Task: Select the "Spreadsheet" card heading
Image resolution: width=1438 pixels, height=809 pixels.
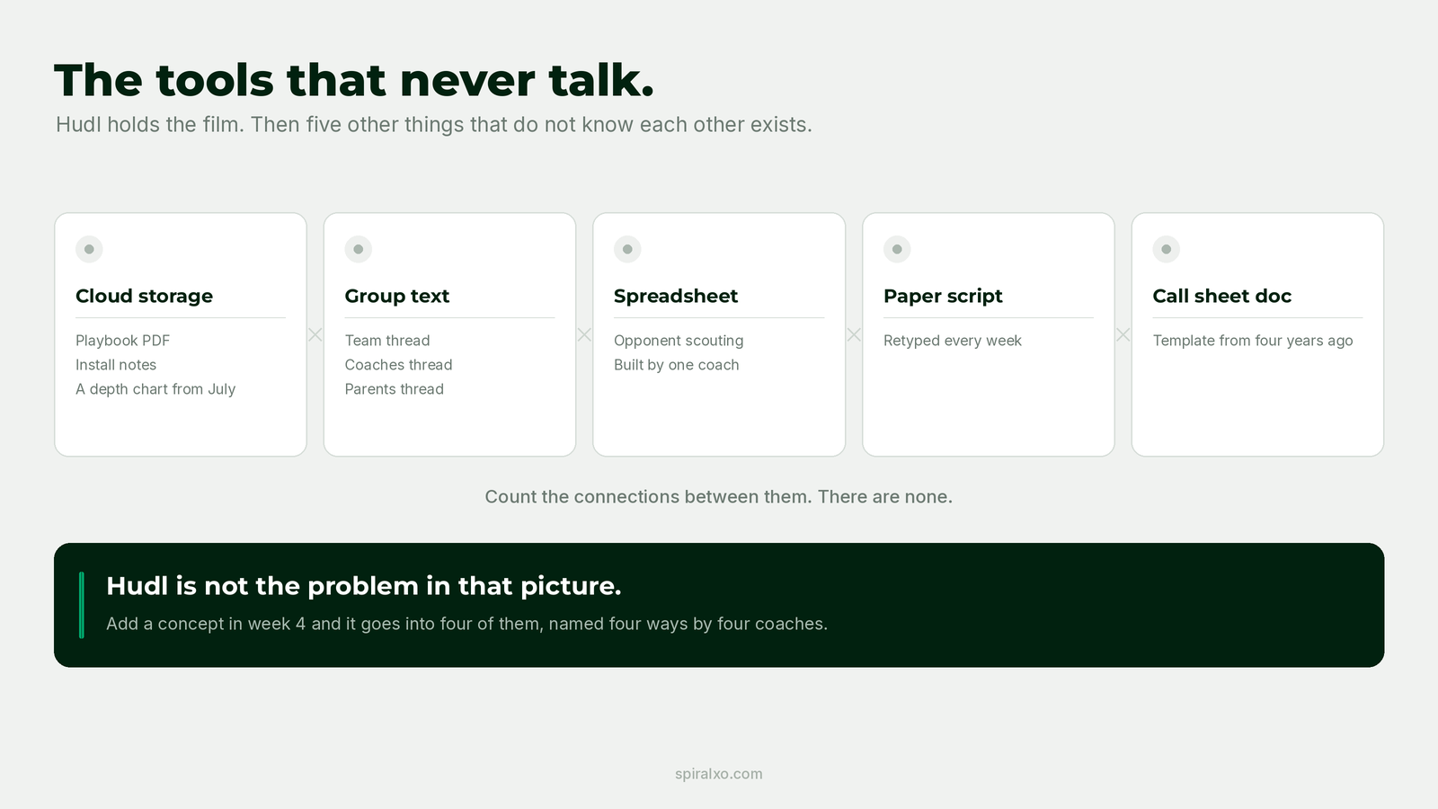Action: [676, 296]
